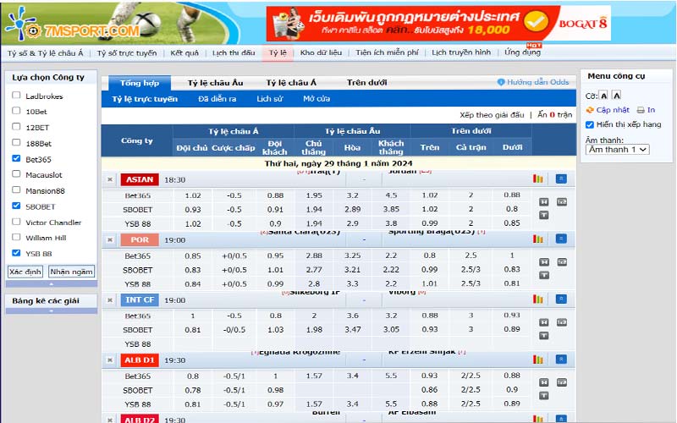Open T icon under INT CF match

543,335
